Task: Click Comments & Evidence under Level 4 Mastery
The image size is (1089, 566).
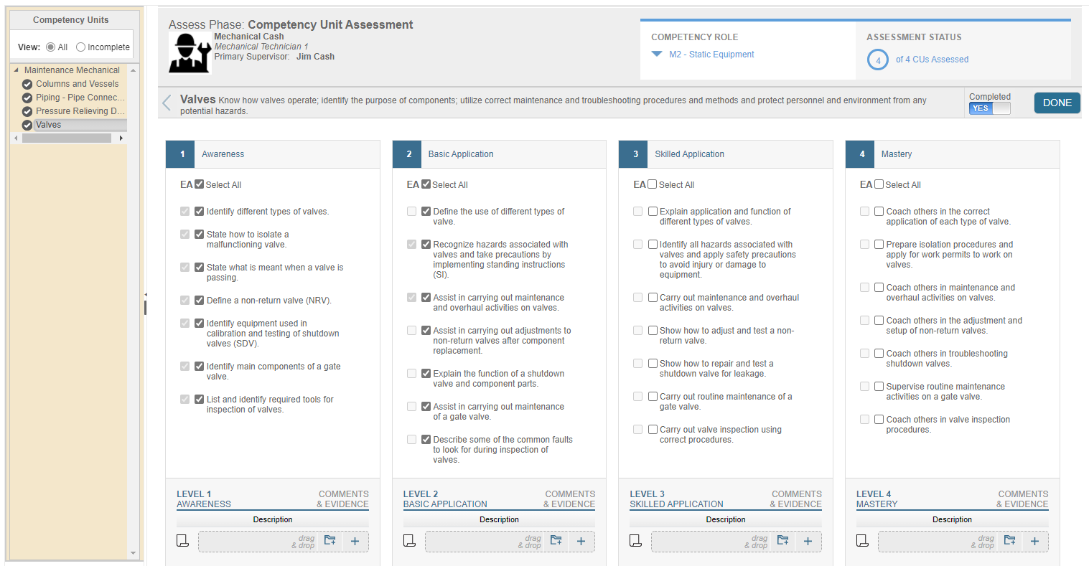Action: pyautogui.click(x=1022, y=499)
